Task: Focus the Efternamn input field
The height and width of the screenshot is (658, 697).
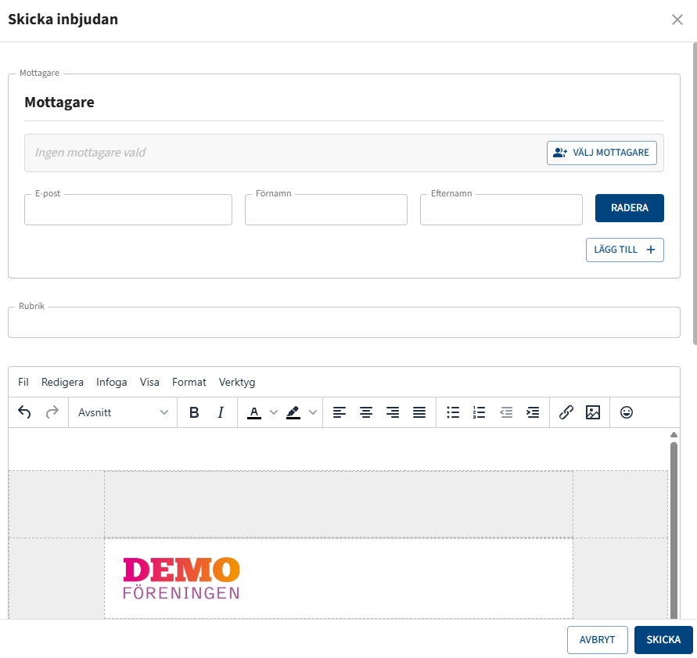Action: (501, 210)
